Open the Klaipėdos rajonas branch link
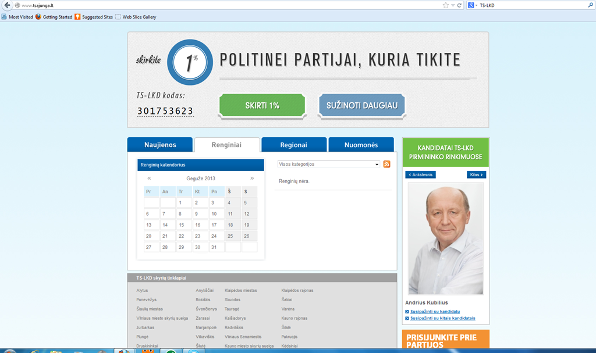The width and height of the screenshot is (596, 353). [297, 290]
